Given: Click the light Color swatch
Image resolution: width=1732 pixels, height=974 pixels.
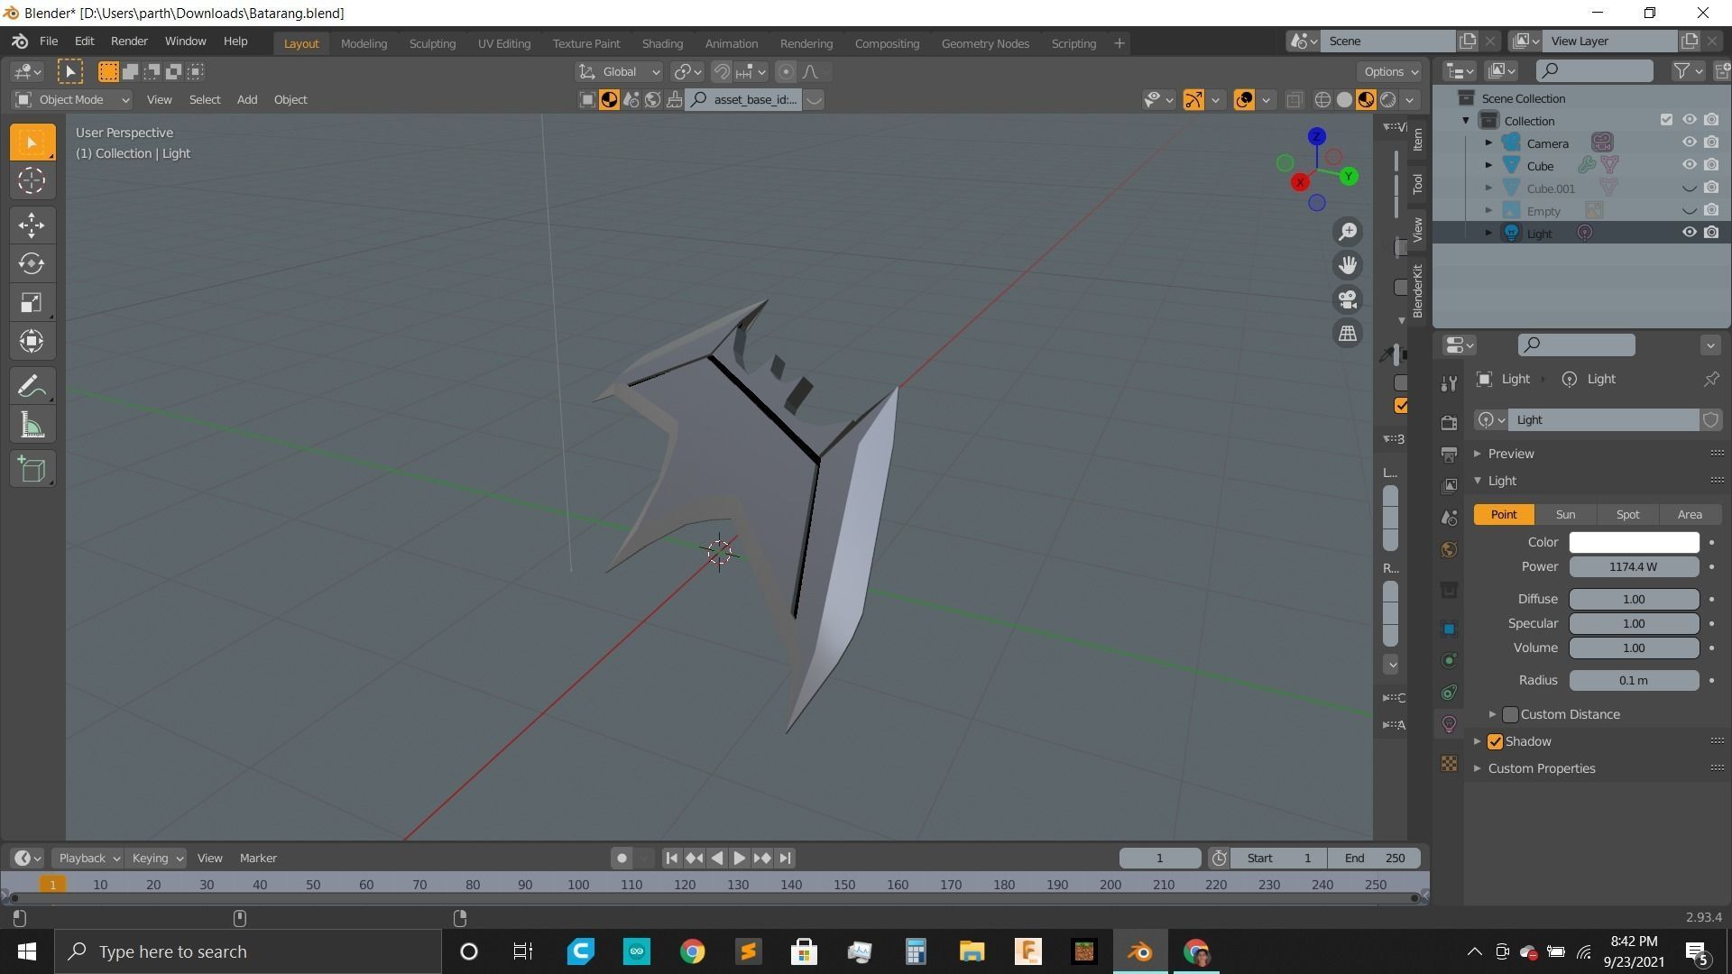Looking at the screenshot, I should pos(1634,543).
